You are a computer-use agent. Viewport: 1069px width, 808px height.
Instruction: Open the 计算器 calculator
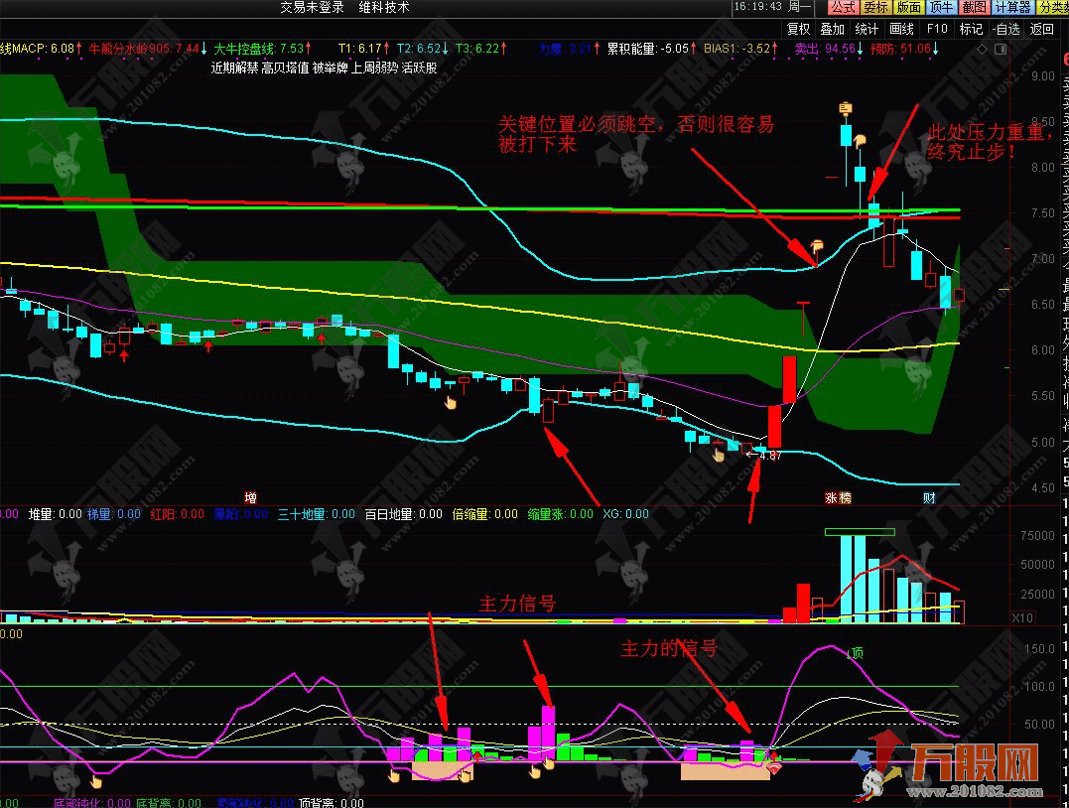(1012, 8)
